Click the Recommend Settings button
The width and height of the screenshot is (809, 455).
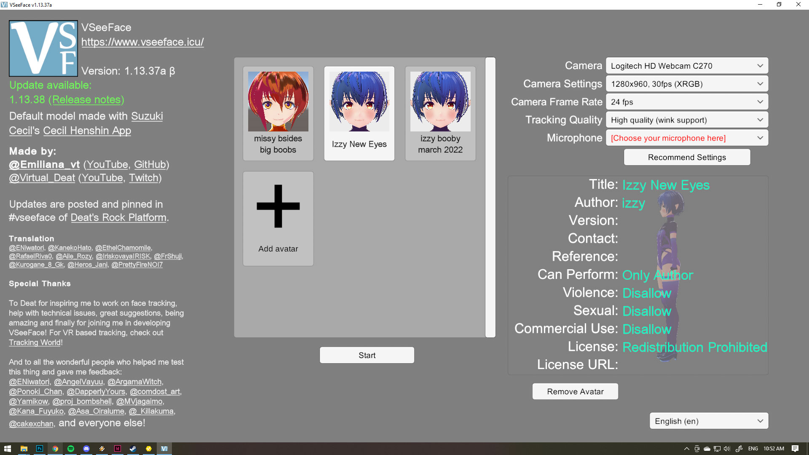687,157
